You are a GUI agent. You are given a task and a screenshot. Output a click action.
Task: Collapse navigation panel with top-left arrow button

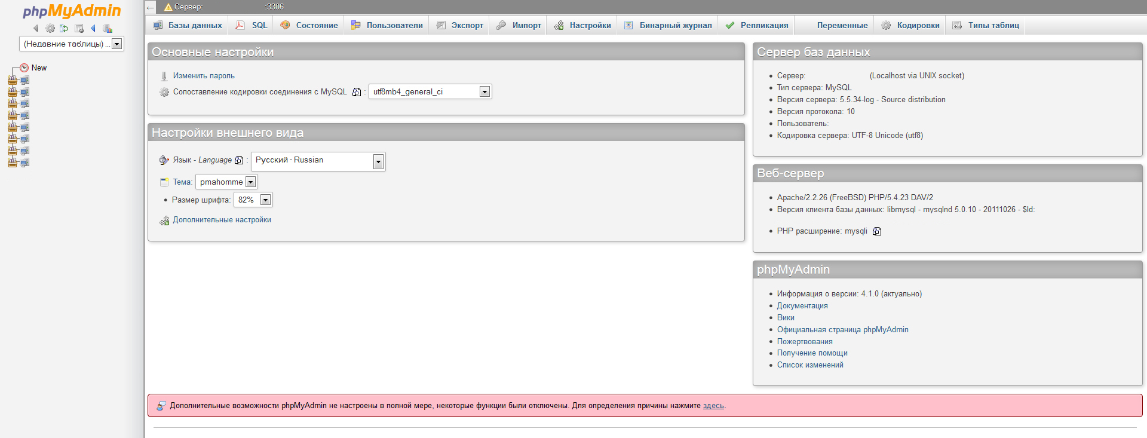[151, 7]
